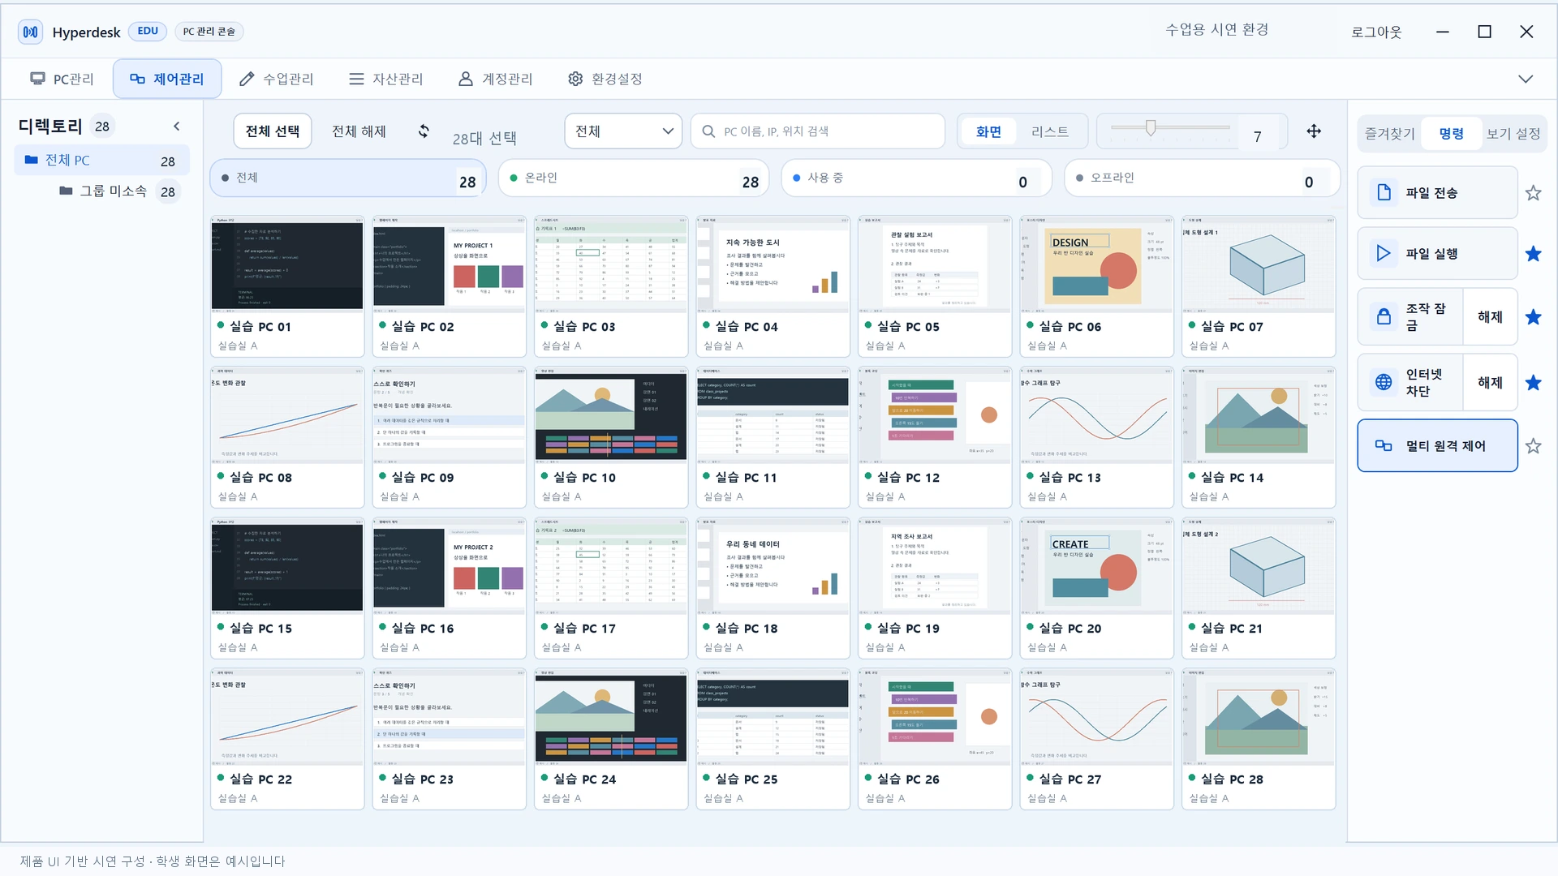Click the Hyperdesk logo icon
This screenshot has width=1558, height=876.
pos(31,32)
